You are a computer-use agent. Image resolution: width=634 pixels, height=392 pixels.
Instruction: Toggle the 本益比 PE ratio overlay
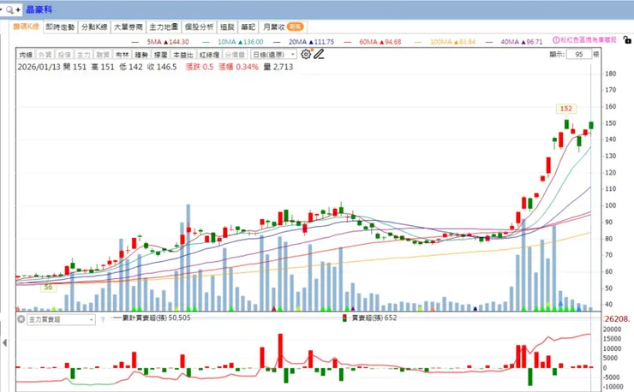tap(183, 55)
